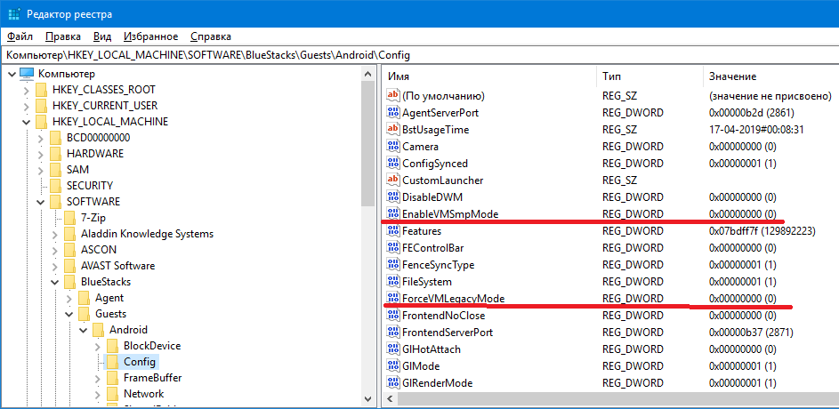839x409 pixels.
Task: Click the ab icon for CustomLauncher
Action: tap(393, 180)
